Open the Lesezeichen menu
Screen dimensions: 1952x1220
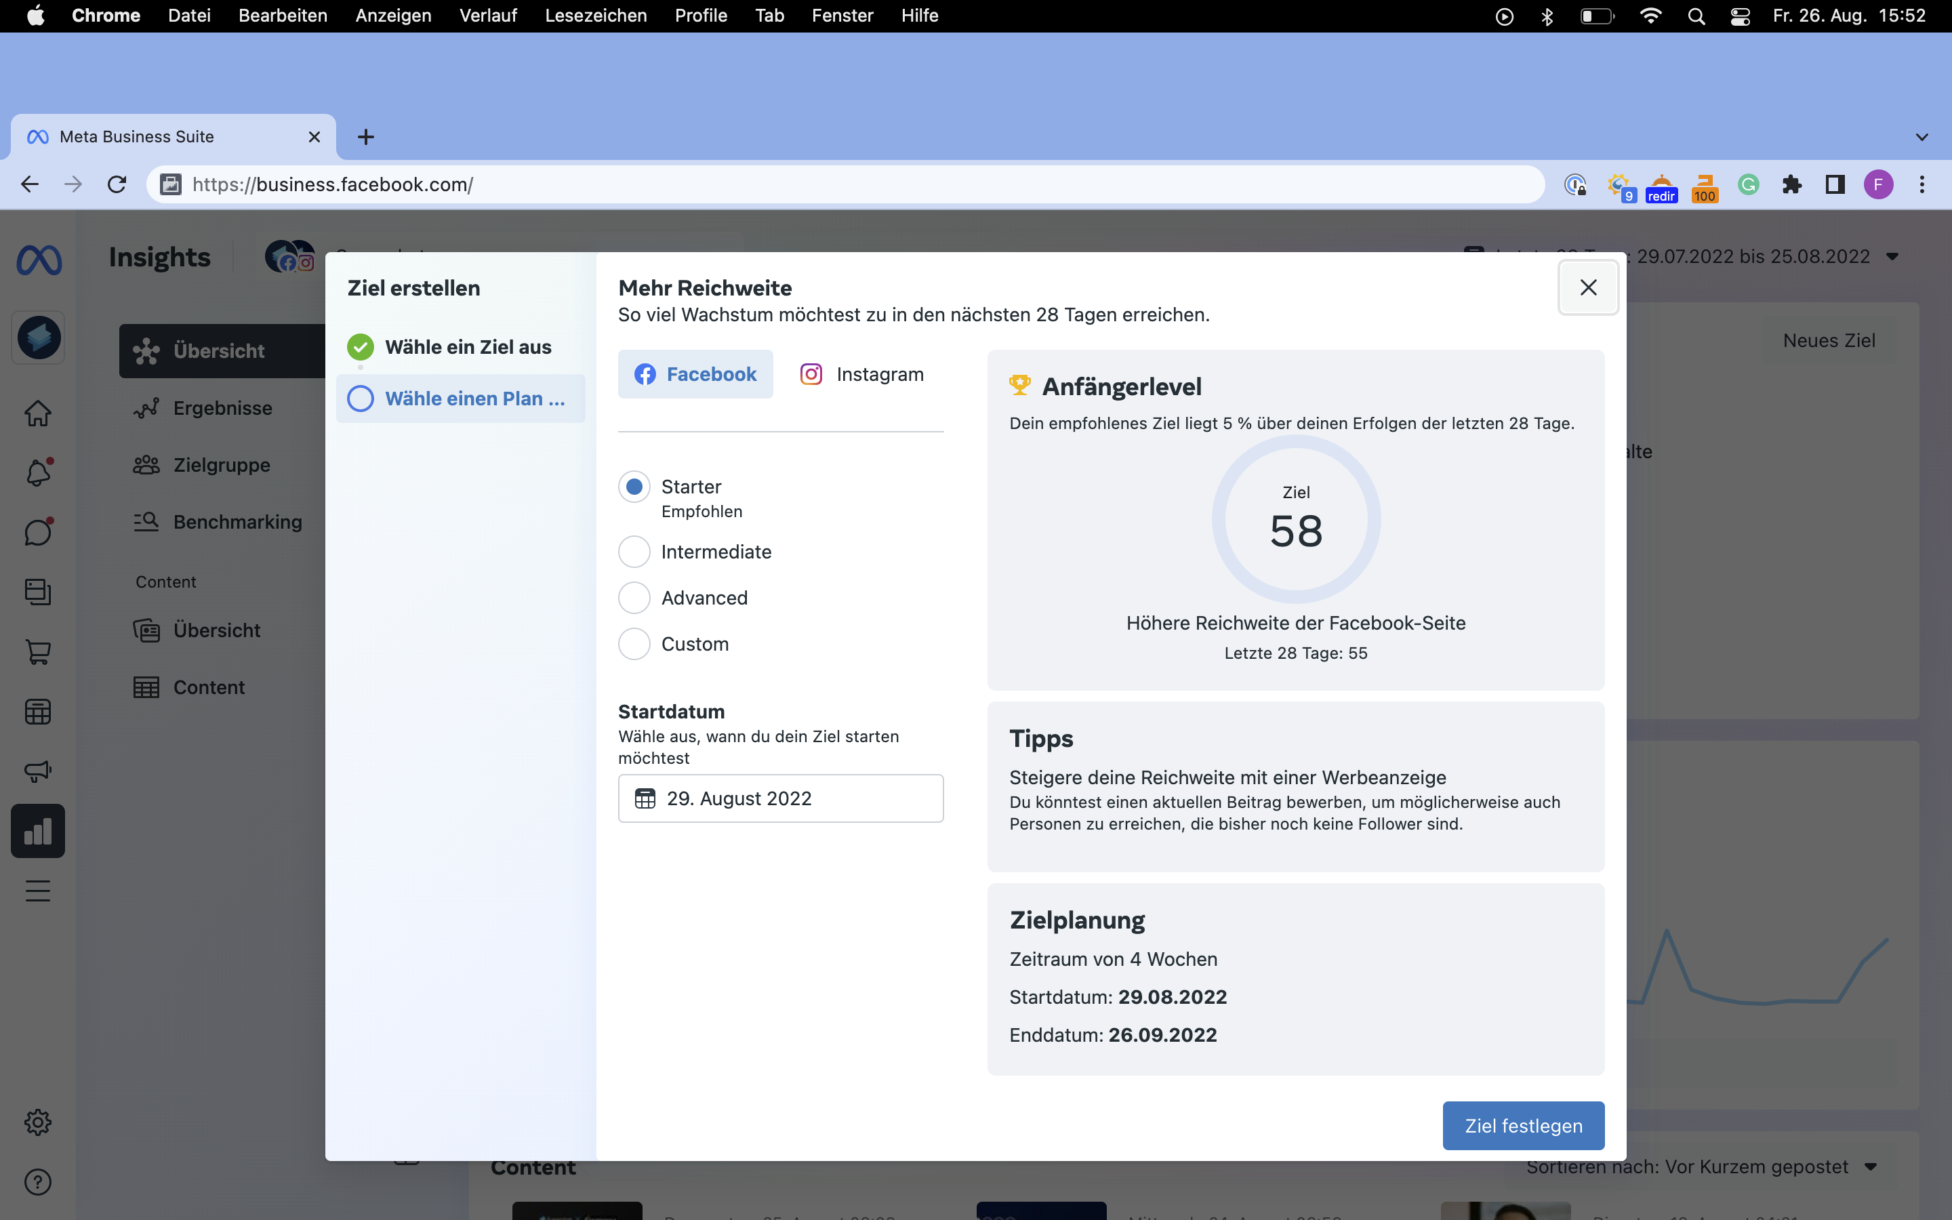[595, 16]
